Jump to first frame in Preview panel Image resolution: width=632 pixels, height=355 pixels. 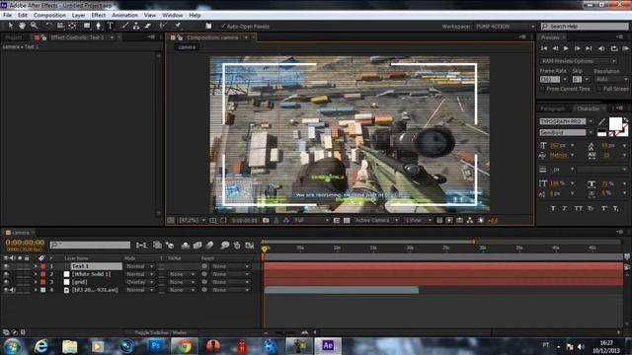coord(544,48)
